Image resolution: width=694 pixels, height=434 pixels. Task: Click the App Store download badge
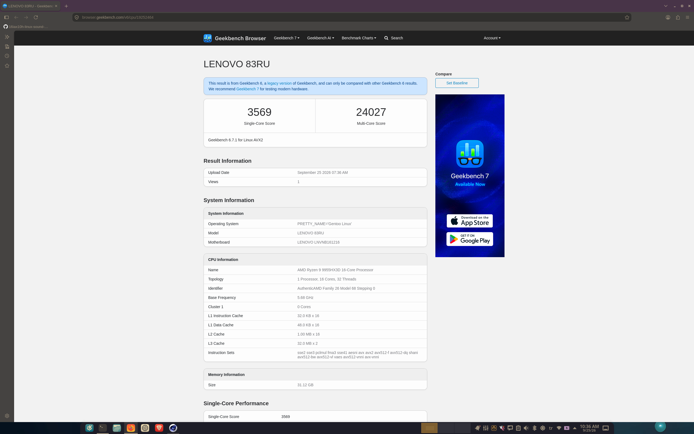coord(470,221)
